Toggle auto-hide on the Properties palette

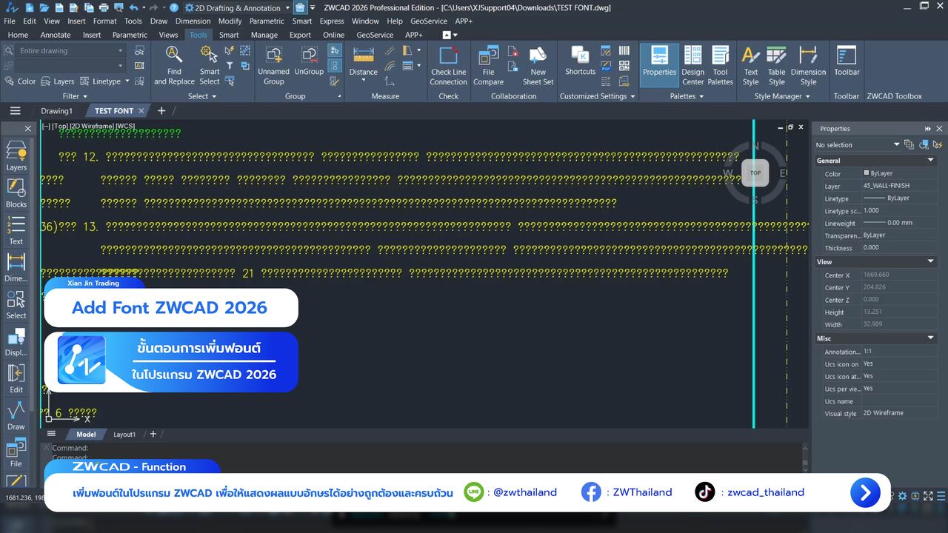pyautogui.click(x=928, y=128)
